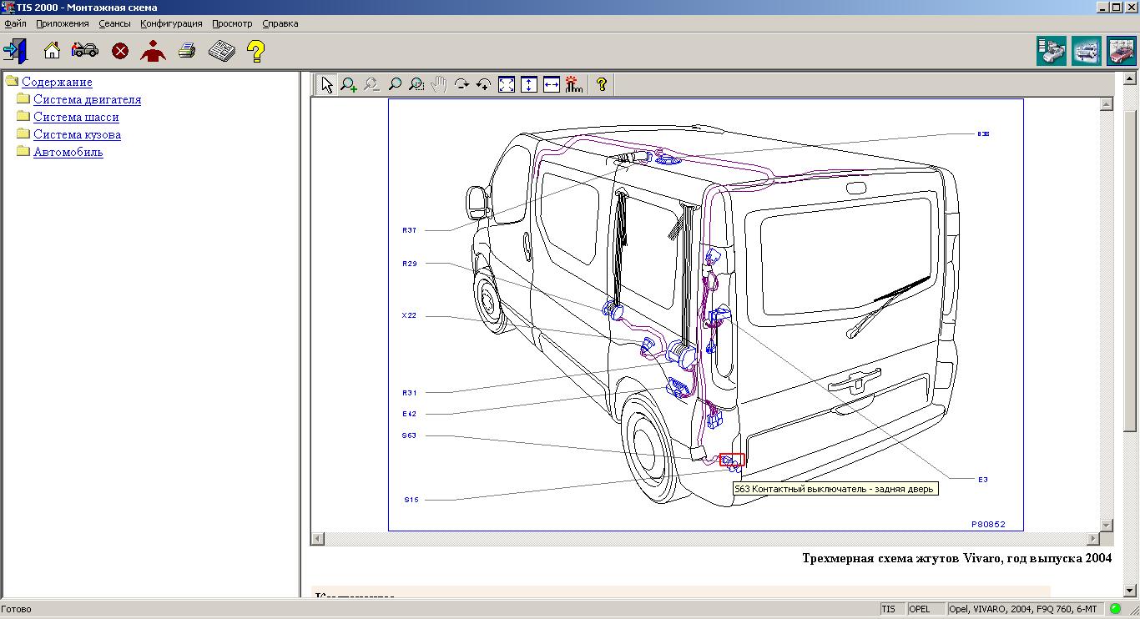This screenshot has width=1140, height=619.
Task: Click the red circle X stop icon
Action: click(x=120, y=51)
